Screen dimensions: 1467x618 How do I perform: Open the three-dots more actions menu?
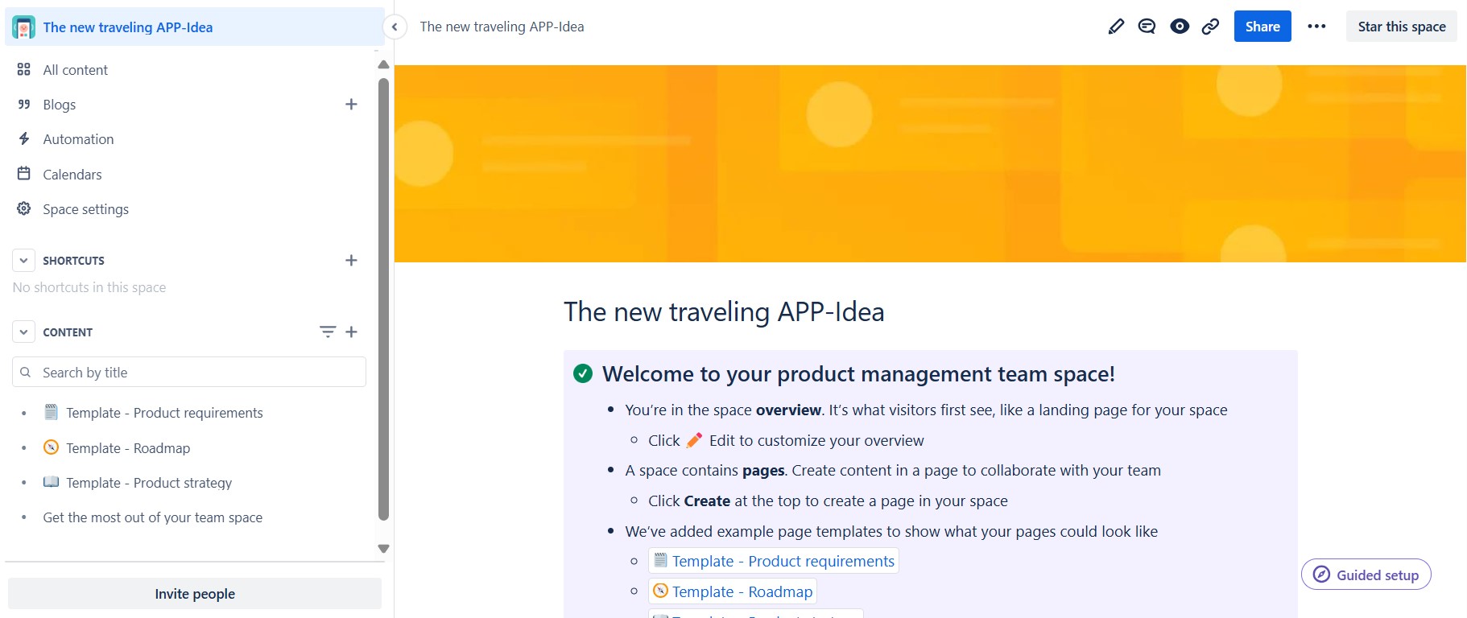point(1316,27)
